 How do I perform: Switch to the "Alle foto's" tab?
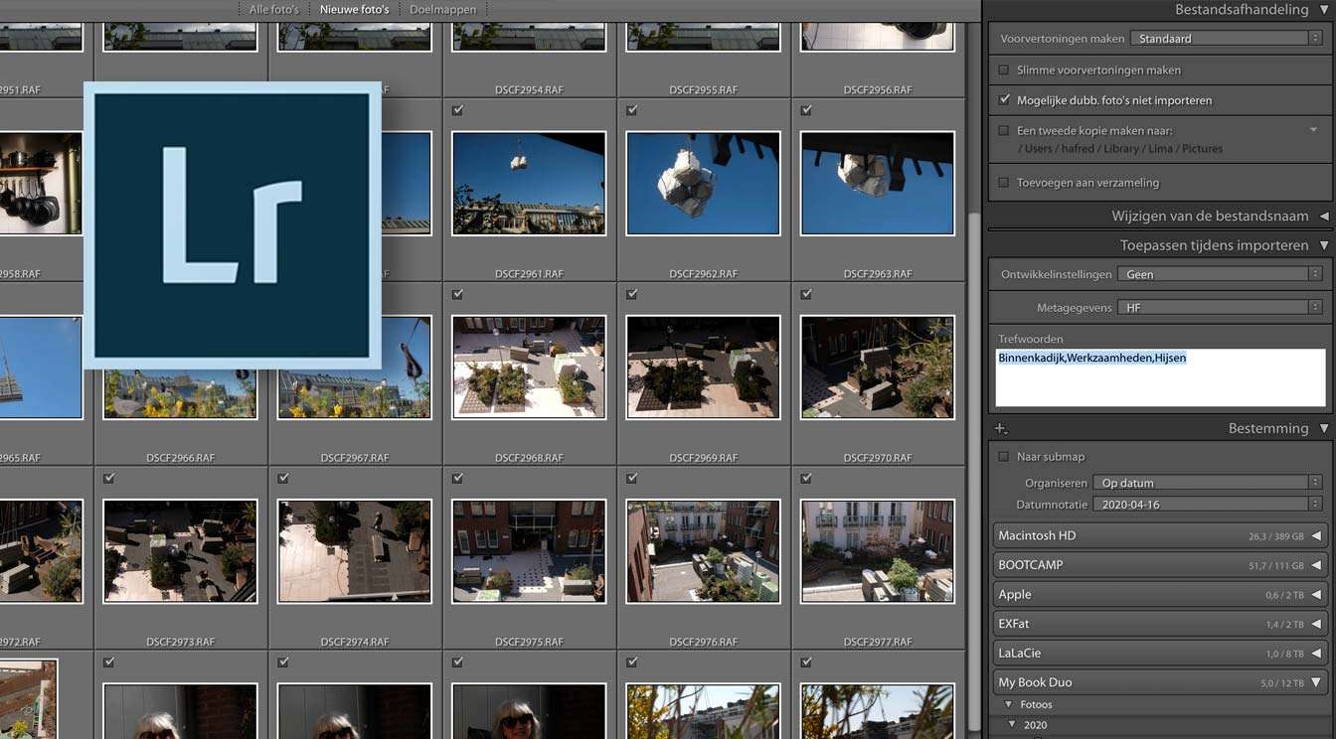click(273, 9)
